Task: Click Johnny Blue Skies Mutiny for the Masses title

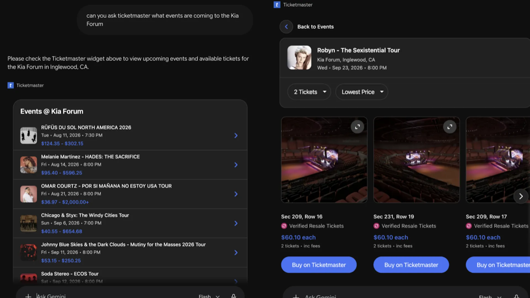Action: click(123, 244)
